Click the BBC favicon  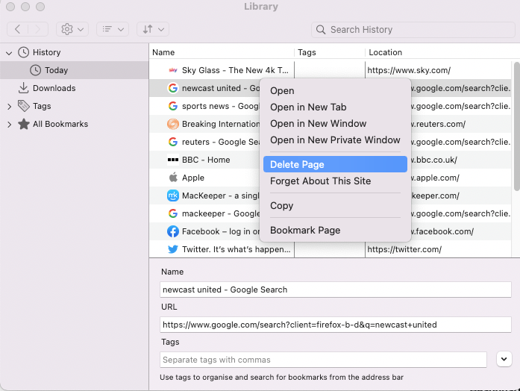point(173,160)
